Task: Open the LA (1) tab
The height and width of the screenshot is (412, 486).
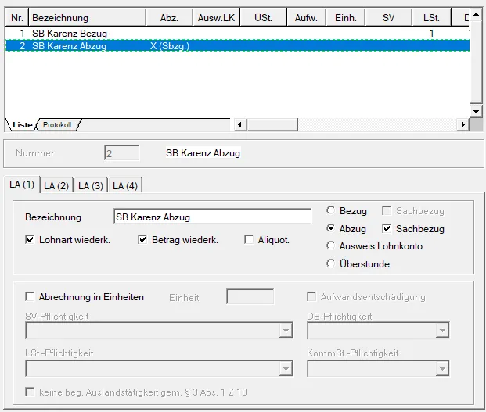Action: 22,185
